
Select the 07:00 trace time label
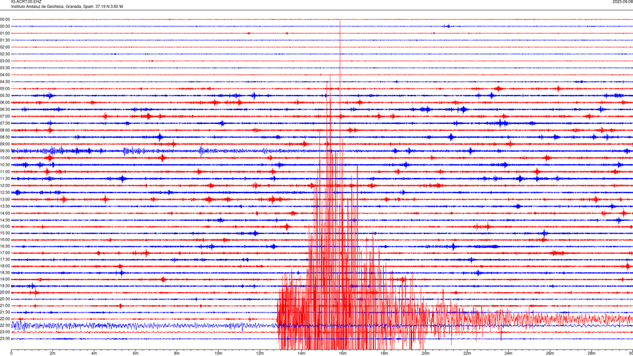[x=5, y=116]
